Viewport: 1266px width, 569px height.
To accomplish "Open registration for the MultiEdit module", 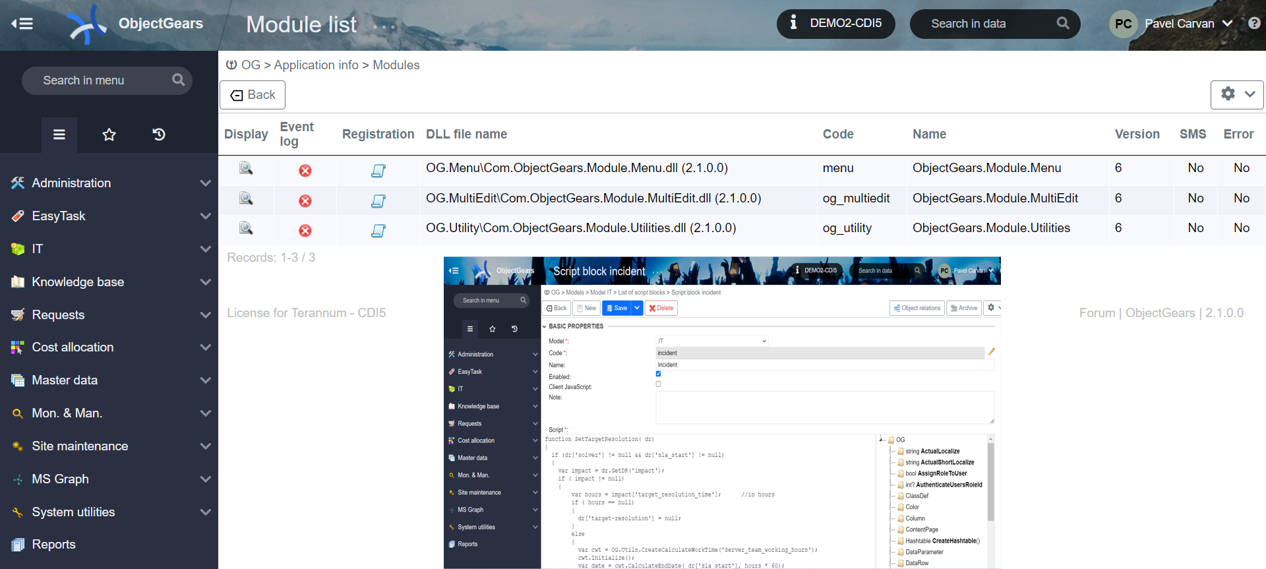I will (x=378, y=201).
